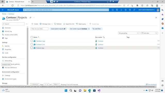Screen dimensions: 165x93
Task: Open Identity under Settings
Action: (7, 46)
